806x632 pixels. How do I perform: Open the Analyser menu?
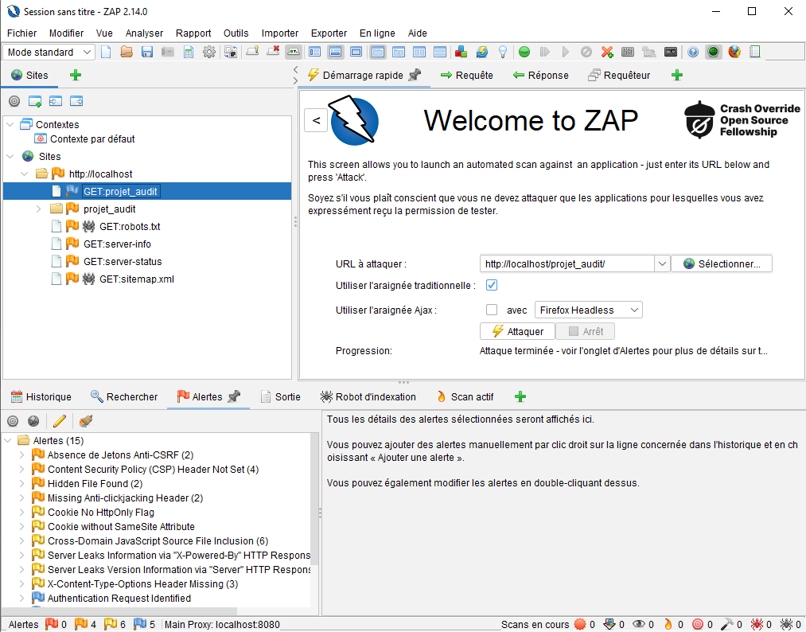click(144, 33)
